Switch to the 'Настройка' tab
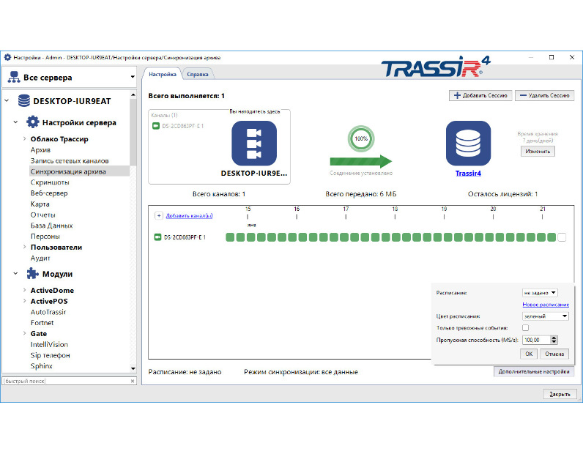 163,75
